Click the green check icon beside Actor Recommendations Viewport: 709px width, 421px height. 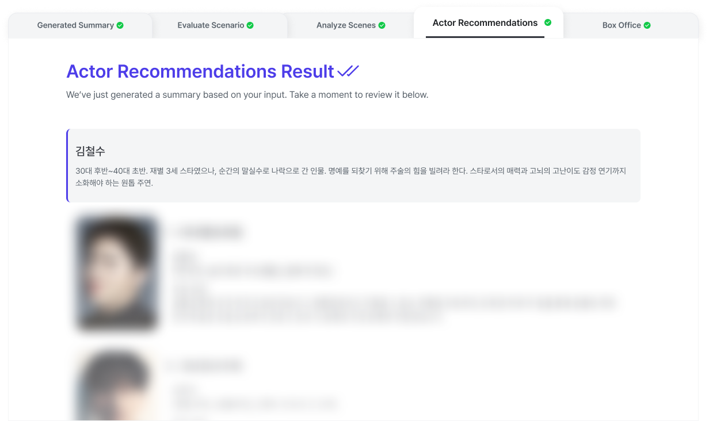548,23
